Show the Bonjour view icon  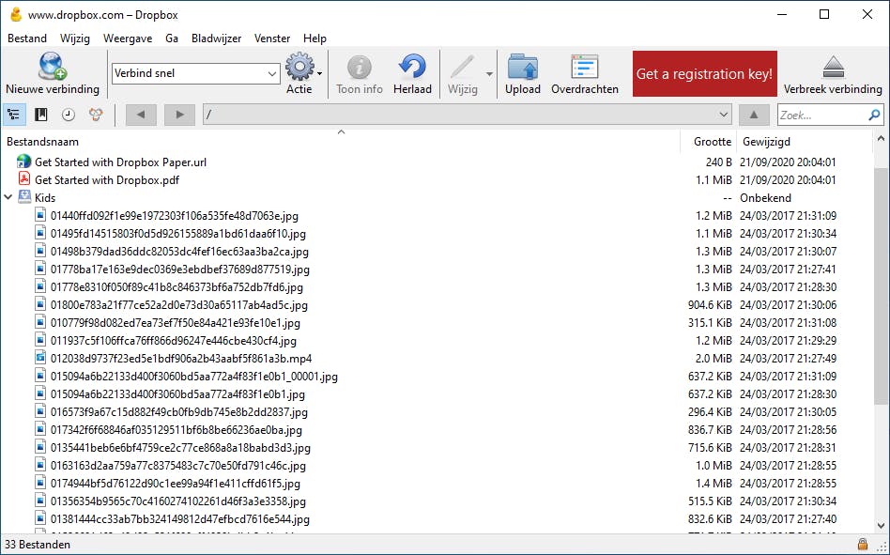click(96, 115)
